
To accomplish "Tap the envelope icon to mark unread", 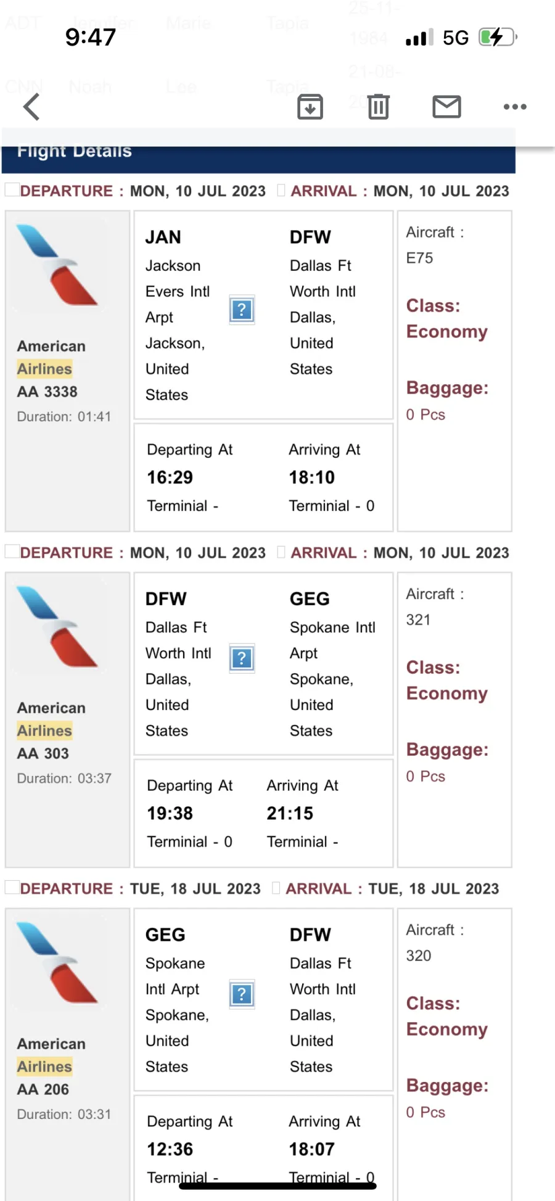I will pyautogui.click(x=447, y=107).
